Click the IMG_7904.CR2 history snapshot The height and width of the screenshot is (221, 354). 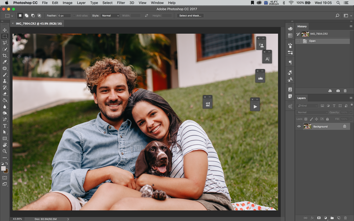click(x=322, y=34)
